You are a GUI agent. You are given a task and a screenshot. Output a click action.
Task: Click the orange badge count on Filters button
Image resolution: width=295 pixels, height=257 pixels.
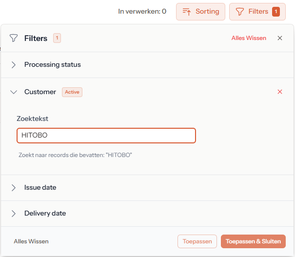click(276, 12)
